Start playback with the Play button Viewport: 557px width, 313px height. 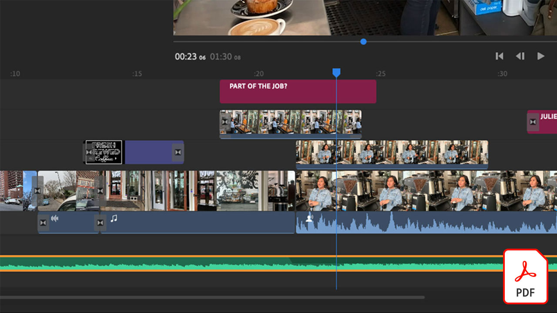(x=541, y=56)
